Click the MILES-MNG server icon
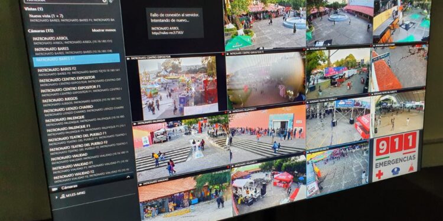The height and width of the screenshot is (221, 443). point(63,196)
